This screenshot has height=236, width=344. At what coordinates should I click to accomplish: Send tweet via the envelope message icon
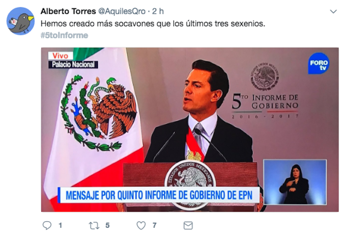click(188, 226)
